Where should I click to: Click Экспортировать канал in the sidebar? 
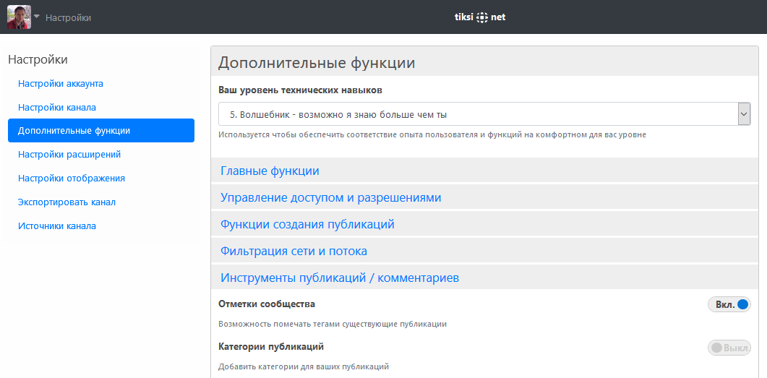pos(67,202)
